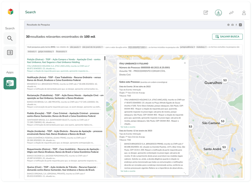Viewport: 252px width, 183px height.
Task: Click small download arrow in results bar
Action: click(x=236, y=25)
